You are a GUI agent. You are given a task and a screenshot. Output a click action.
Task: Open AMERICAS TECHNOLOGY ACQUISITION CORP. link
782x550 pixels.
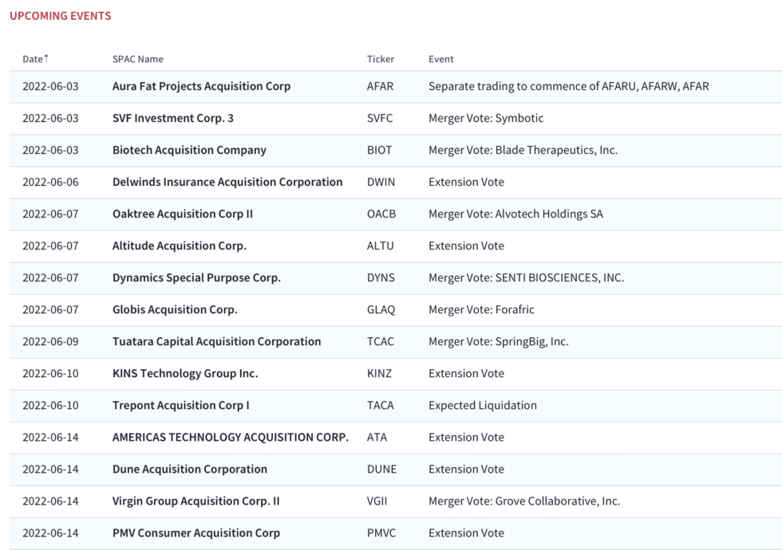coord(231,437)
